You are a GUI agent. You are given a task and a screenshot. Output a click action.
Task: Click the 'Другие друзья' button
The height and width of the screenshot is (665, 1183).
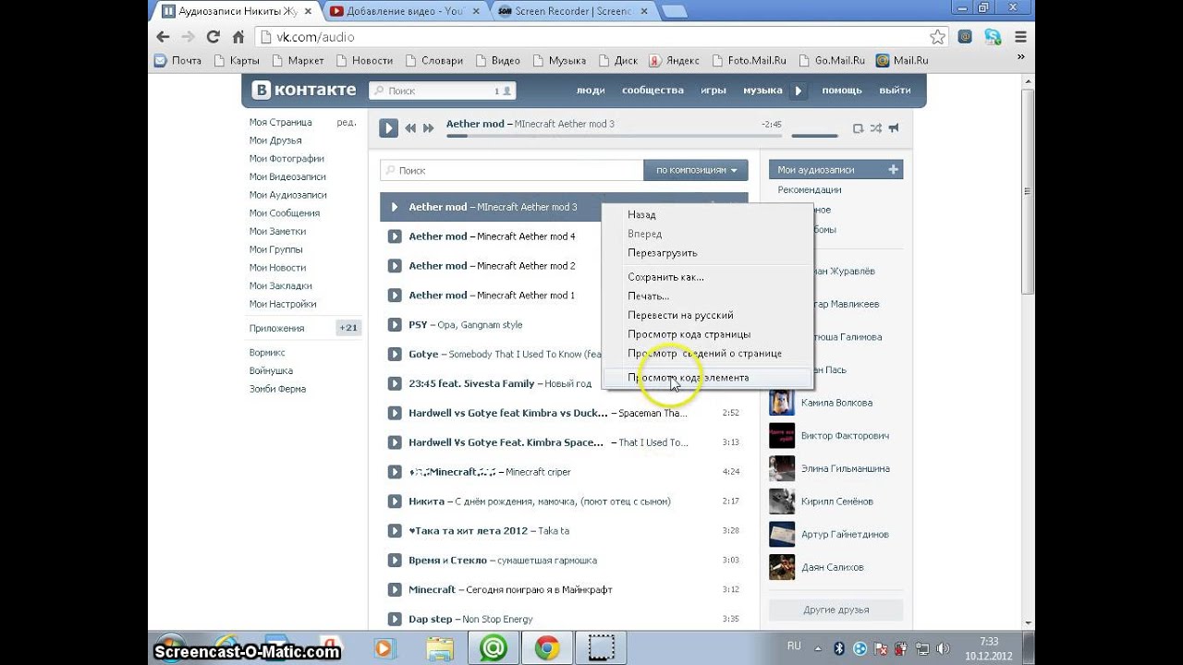tap(836, 610)
